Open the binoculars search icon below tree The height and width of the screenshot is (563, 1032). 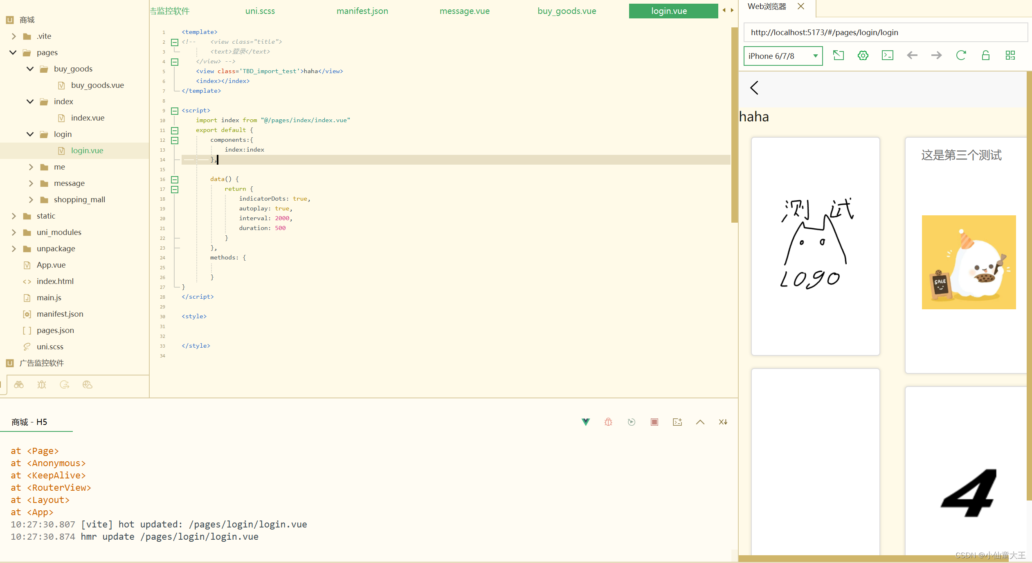pyautogui.click(x=19, y=384)
